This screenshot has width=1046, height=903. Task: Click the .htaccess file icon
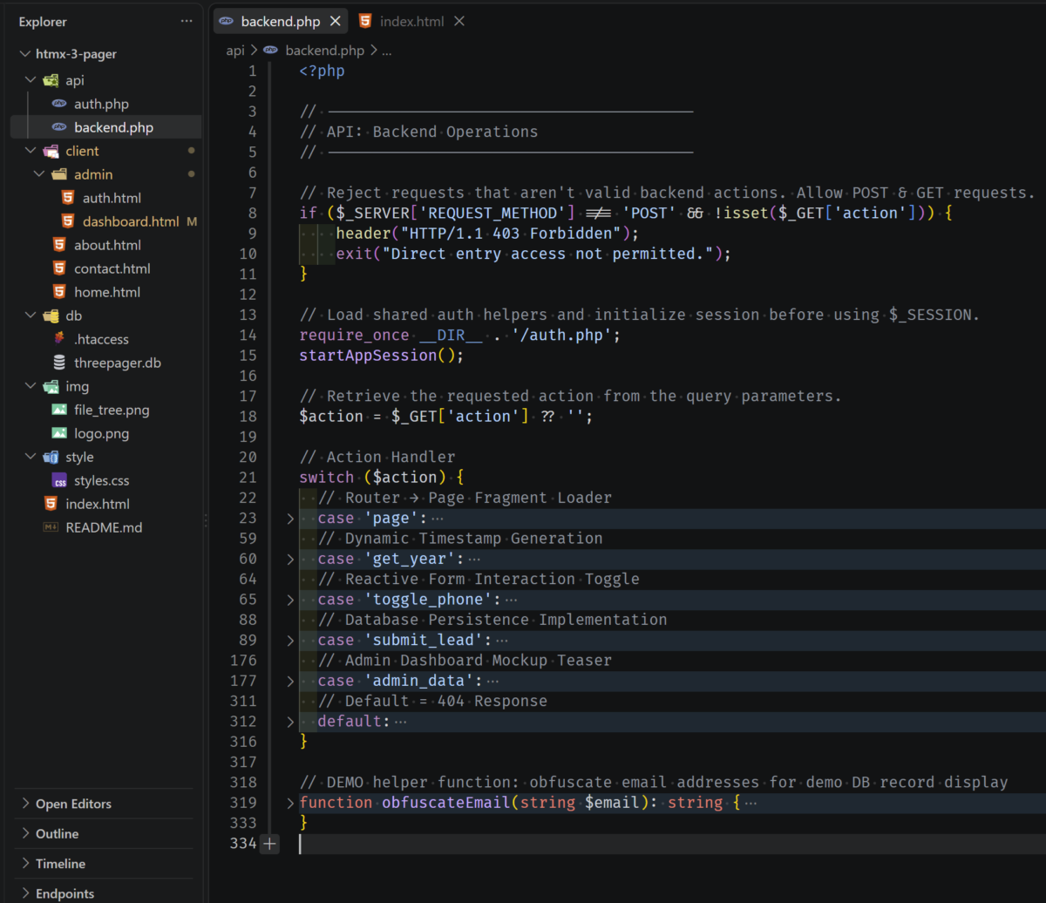[59, 339]
